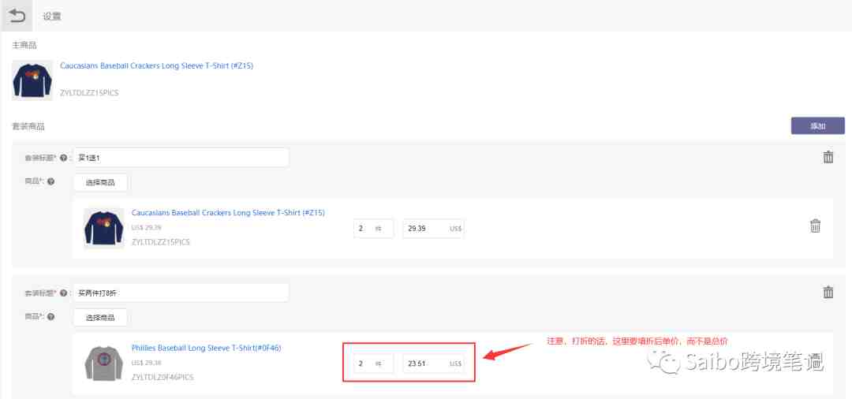Screen dimensions: 852x399
Task: Open help tooltip beside 买两件打8折 product label
Action: pos(50,316)
